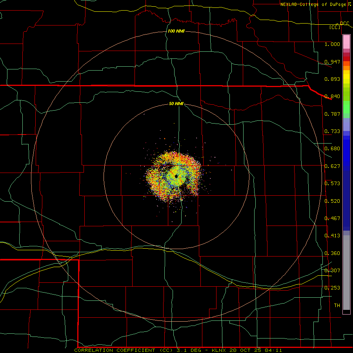The height and width of the screenshot is (353, 353).
Task: Click the NEXLAB-College of DuPage header text
Action: (x=313, y=4)
